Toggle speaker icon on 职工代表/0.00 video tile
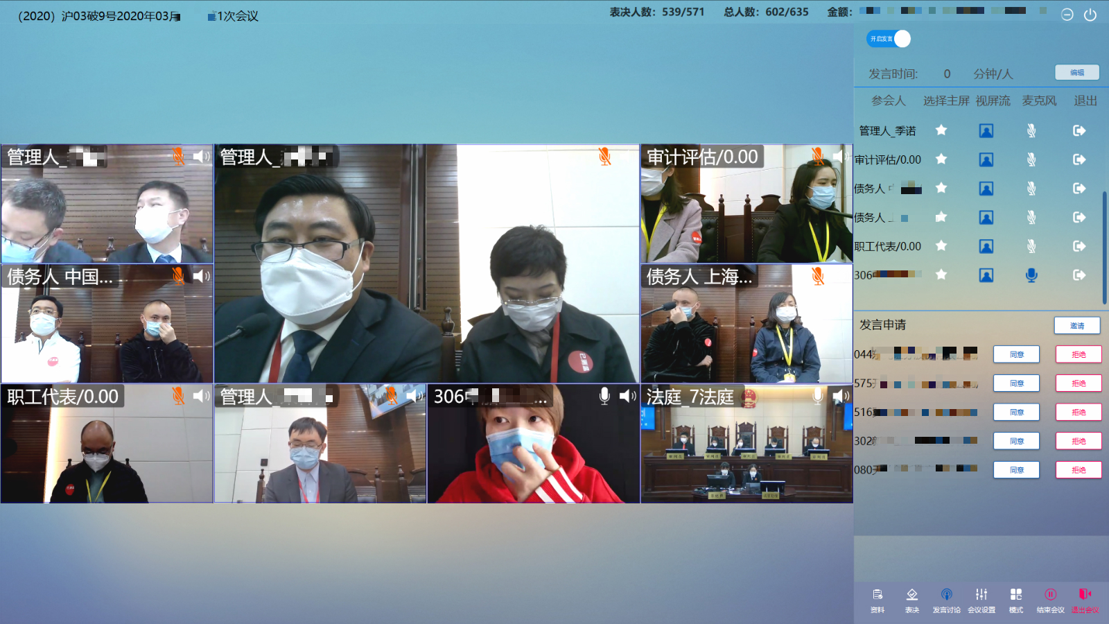 coord(201,396)
